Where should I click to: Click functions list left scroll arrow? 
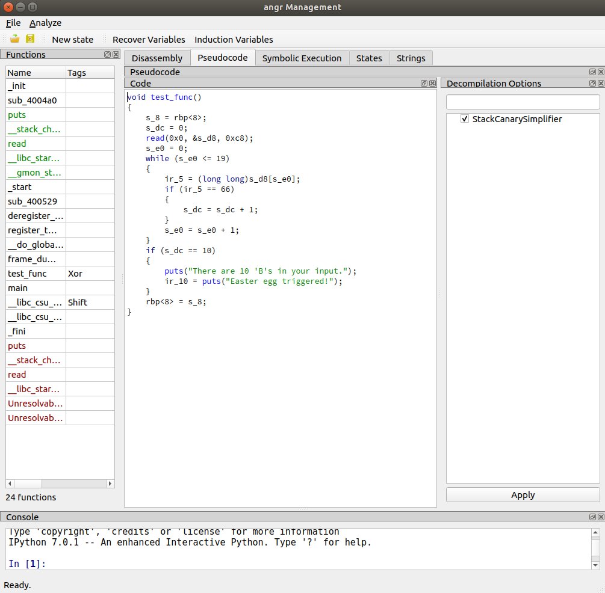pyautogui.click(x=10, y=484)
